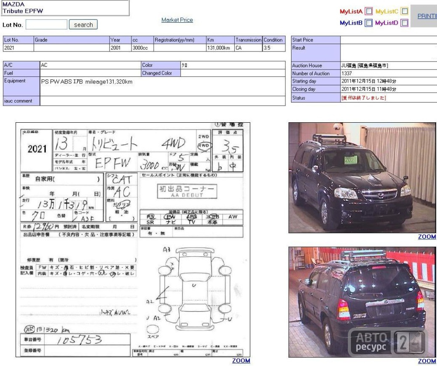Click ZOOM under the rear car photo

click(427, 361)
